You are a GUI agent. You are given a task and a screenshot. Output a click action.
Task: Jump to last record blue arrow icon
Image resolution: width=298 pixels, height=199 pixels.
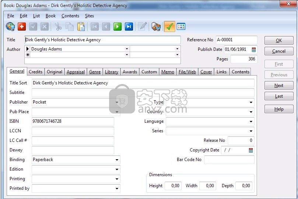coord(129,27)
